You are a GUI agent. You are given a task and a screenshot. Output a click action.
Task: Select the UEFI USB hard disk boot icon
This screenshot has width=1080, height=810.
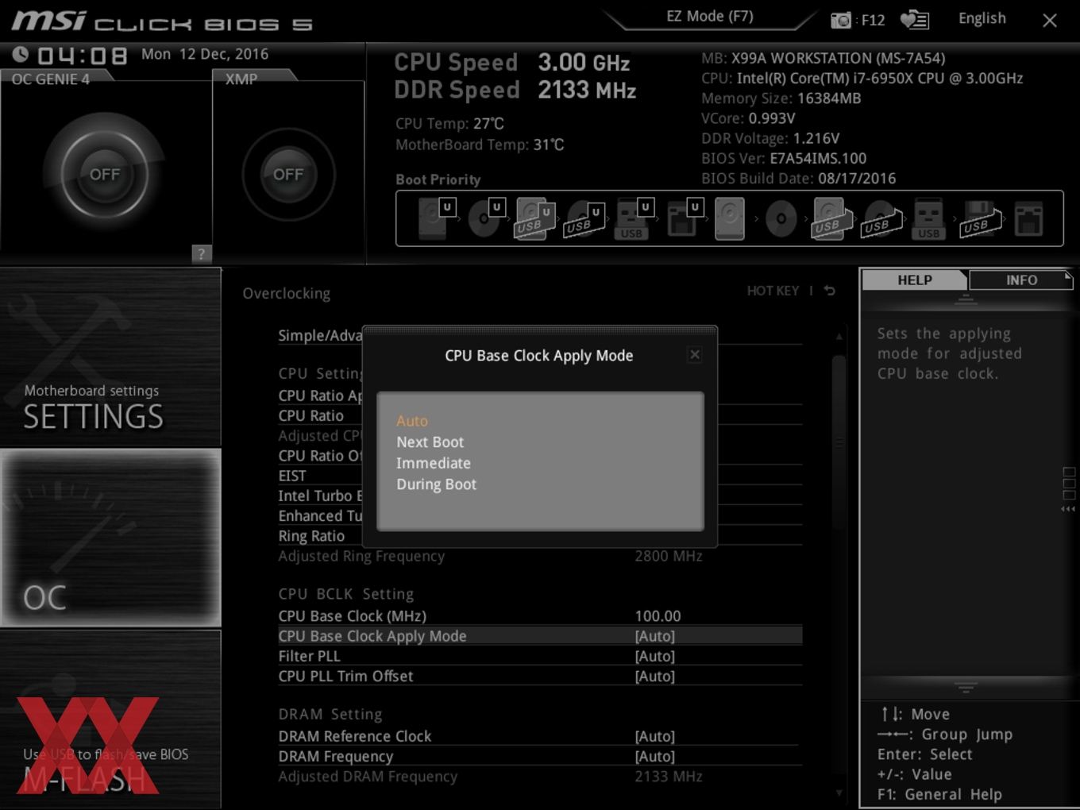[534, 218]
